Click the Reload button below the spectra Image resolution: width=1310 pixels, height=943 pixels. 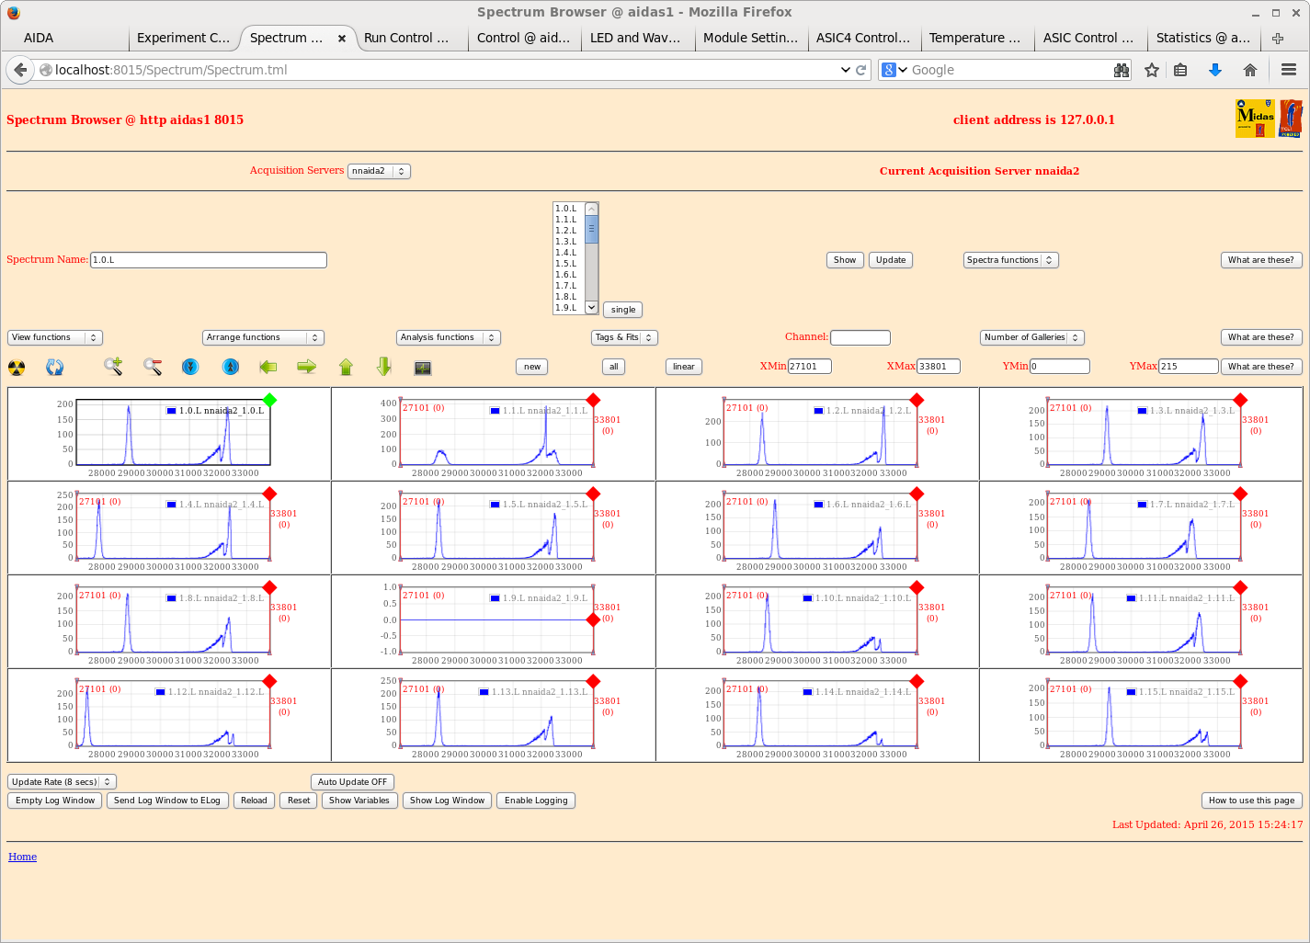254,801
